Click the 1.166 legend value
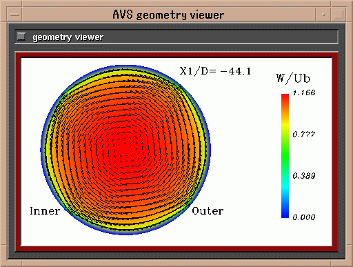The height and width of the screenshot is (267, 353). (x=304, y=92)
